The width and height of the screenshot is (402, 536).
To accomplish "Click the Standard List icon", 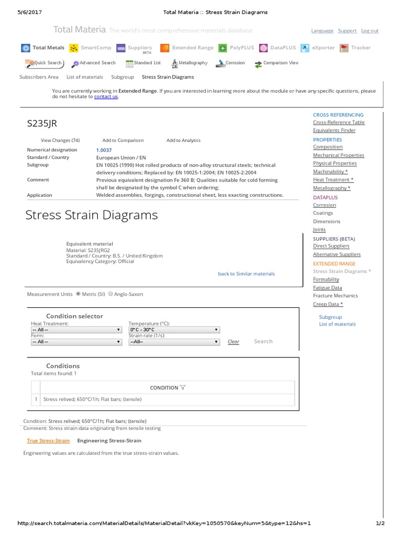I will pyautogui.click(x=130, y=63).
